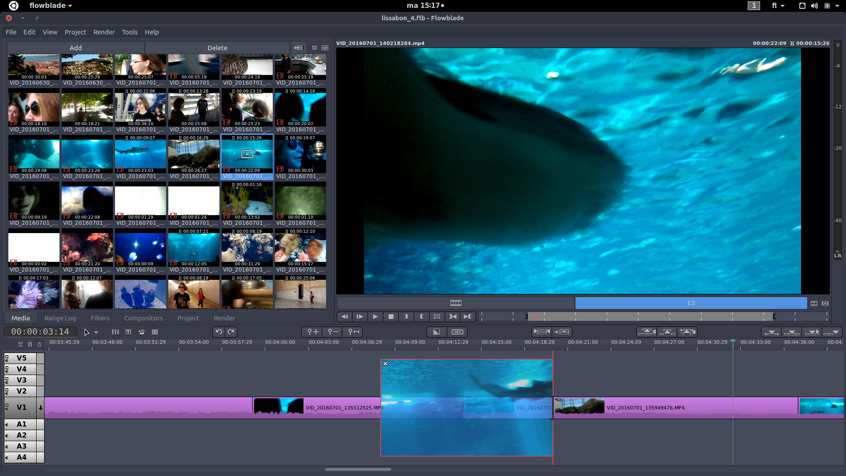Click the ripple delete range button

pos(687,332)
